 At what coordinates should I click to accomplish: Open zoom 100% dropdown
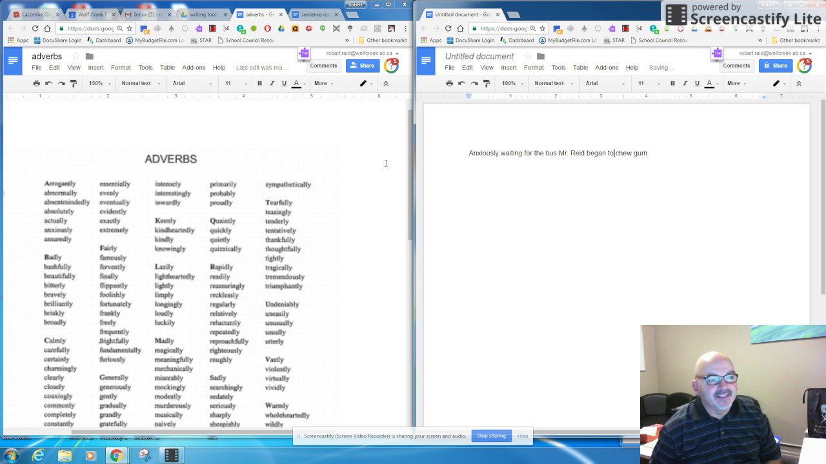pos(512,83)
